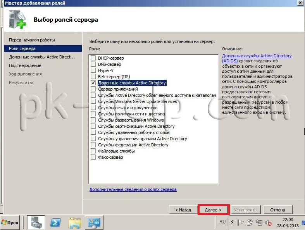Tick Службы управления правами Active Directory checkbox
305x230 pixels.
93,139
